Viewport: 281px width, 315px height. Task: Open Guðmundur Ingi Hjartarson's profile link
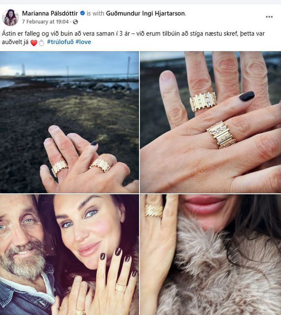pyautogui.click(x=145, y=13)
